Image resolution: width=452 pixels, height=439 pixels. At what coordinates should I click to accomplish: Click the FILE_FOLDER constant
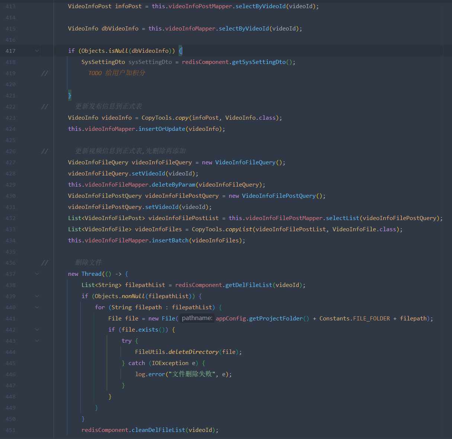click(371, 319)
